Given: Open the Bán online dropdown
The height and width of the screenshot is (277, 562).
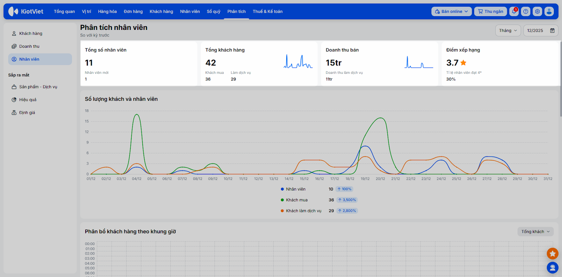Looking at the screenshot, I should [451, 12].
